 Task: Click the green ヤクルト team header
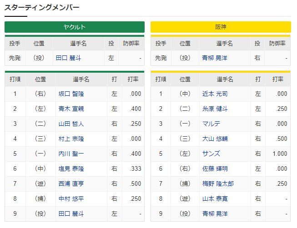(x=75, y=27)
